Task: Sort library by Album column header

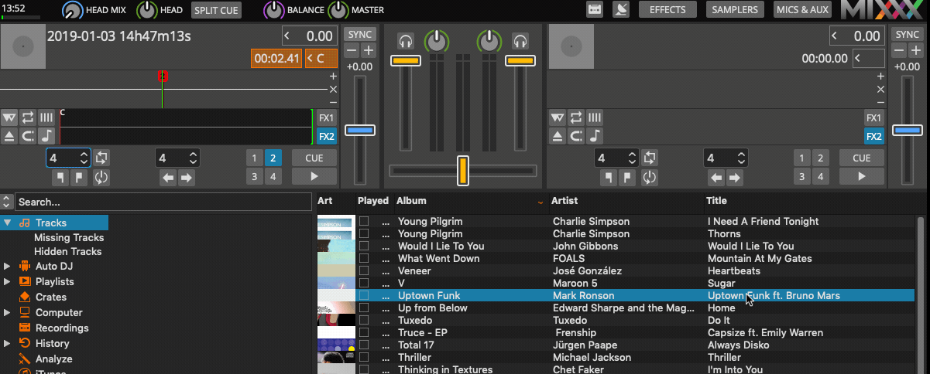Action: coord(471,201)
